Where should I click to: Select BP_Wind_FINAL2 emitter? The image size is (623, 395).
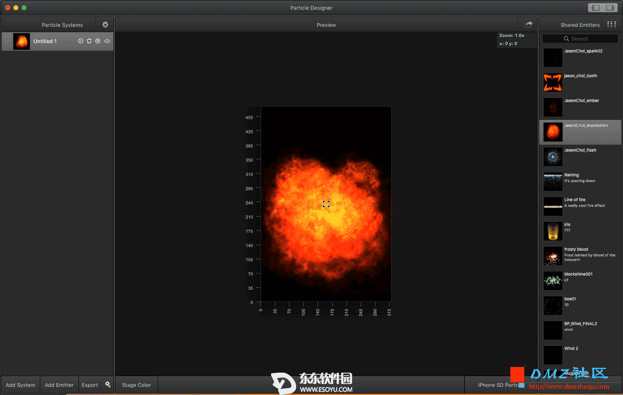[580, 330]
